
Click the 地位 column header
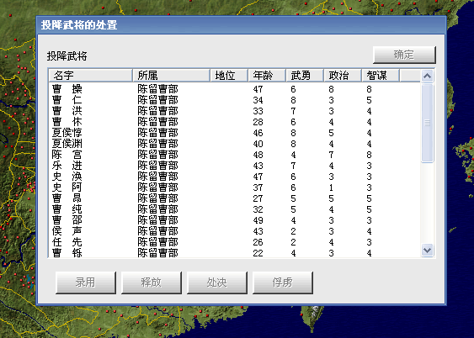[228, 76]
